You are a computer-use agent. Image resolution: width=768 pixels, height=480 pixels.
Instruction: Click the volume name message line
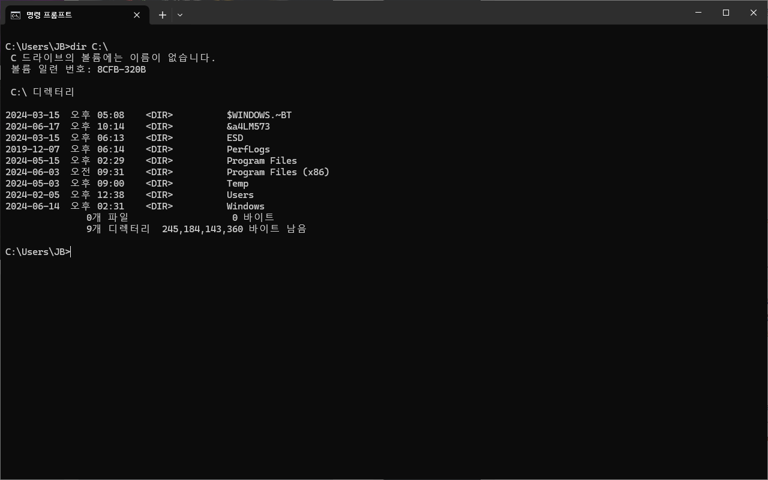point(113,58)
